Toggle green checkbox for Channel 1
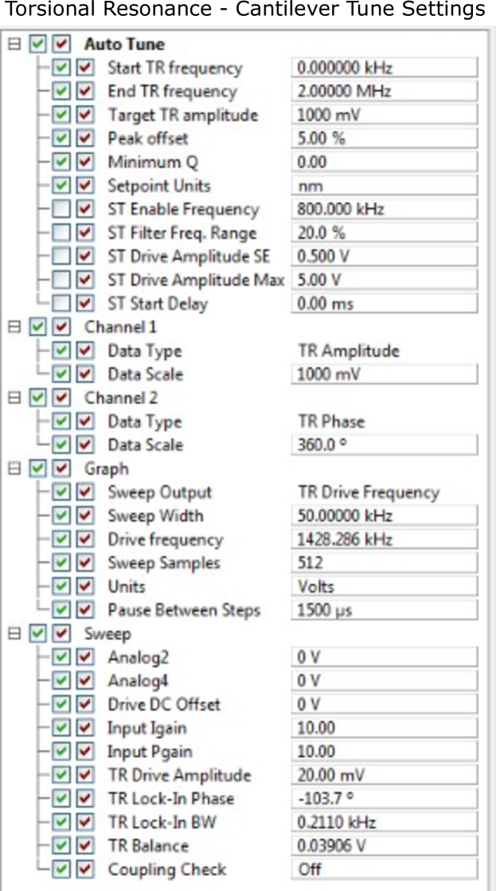The height and width of the screenshot is (891, 496). point(38,327)
